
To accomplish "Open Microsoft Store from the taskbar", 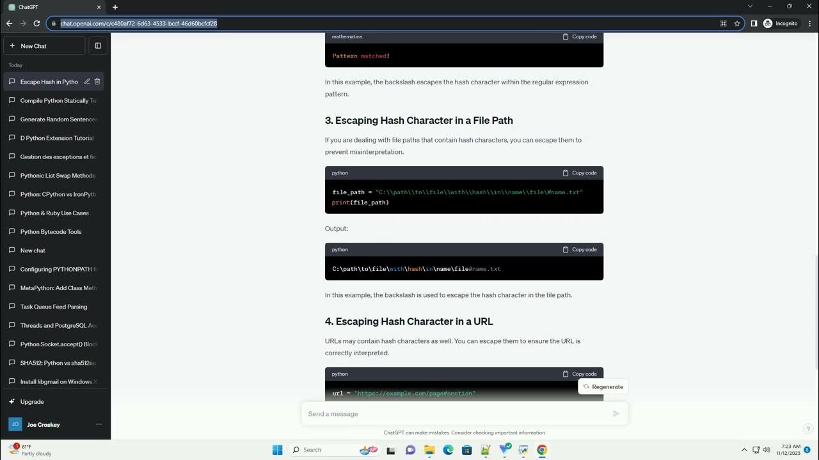I will coord(466,450).
